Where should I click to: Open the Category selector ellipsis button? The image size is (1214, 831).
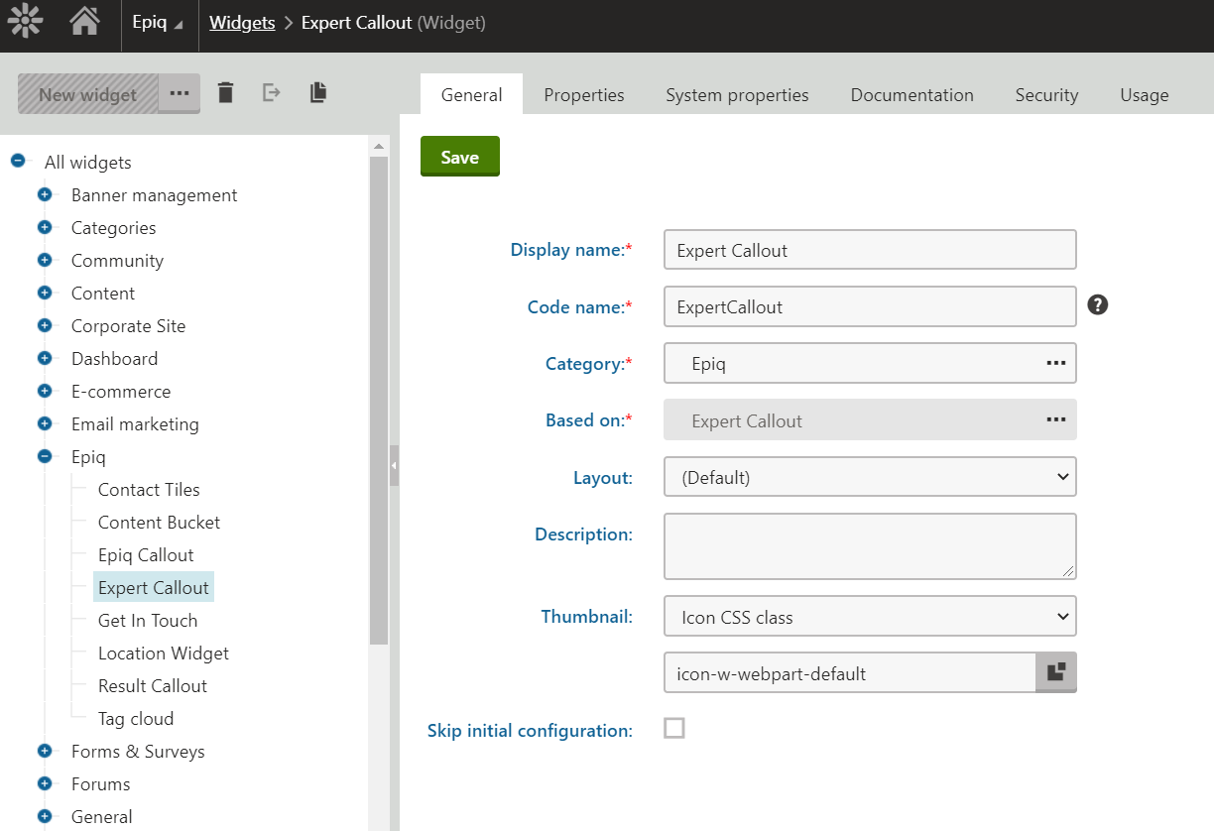point(1056,364)
